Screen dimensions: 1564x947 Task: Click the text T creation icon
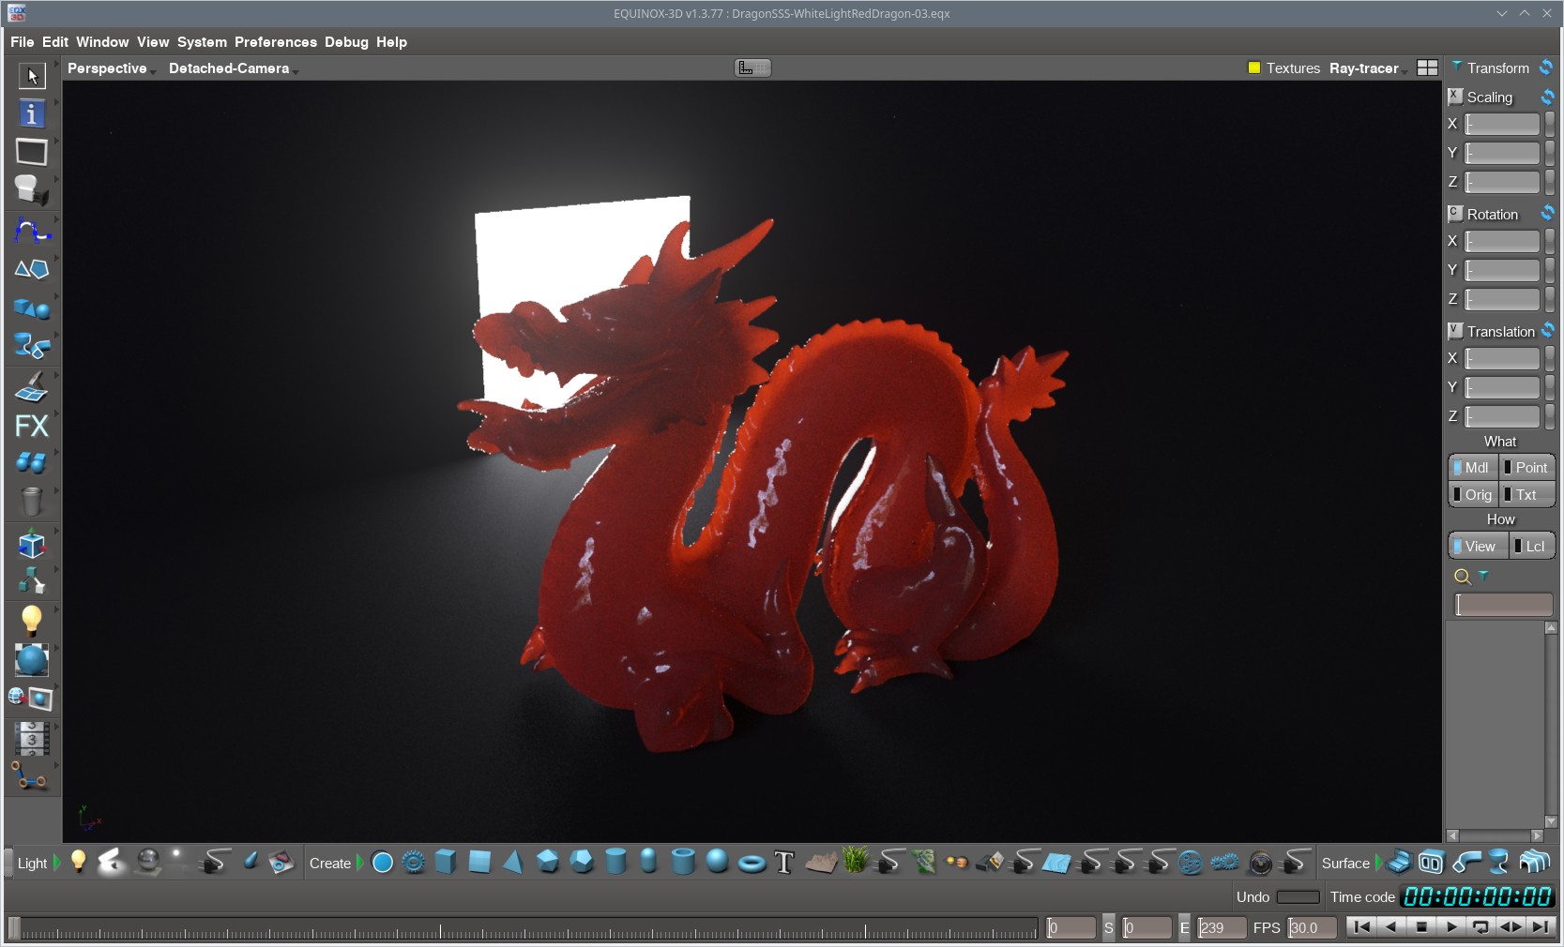pyautogui.click(x=784, y=863)
